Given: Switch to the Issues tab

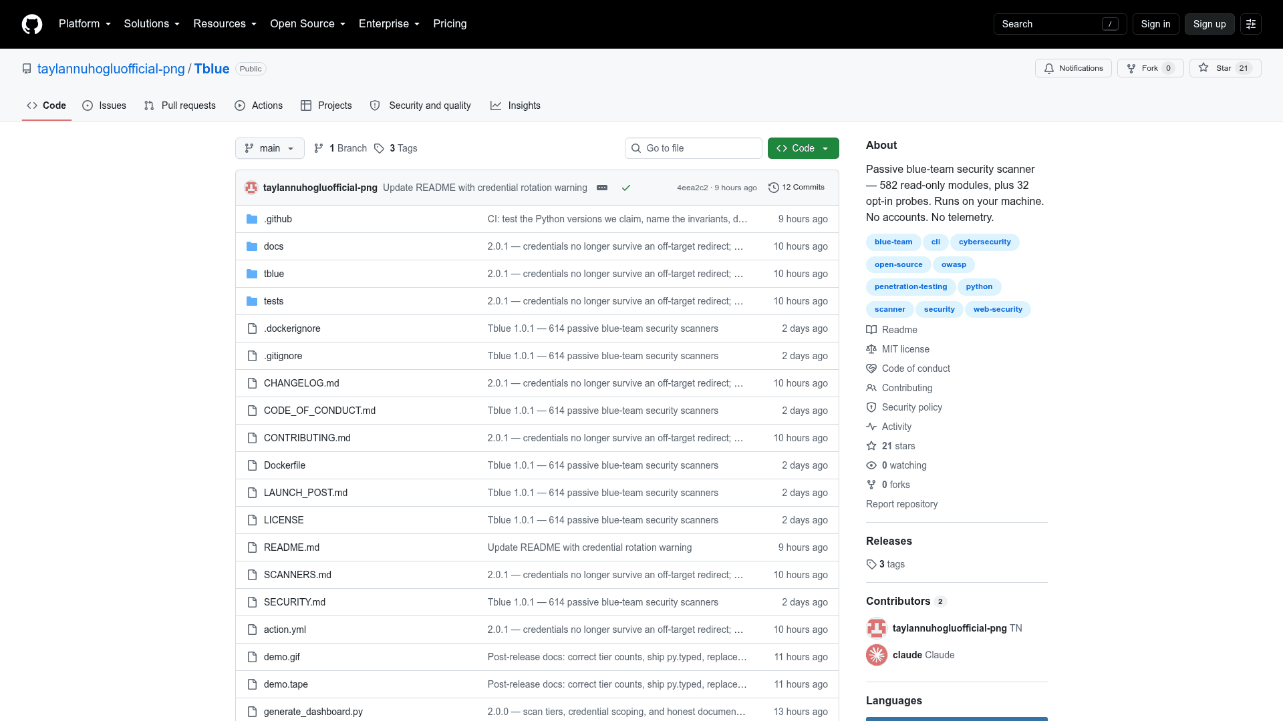Looking at the screenshot, I should [x=104, y=105].
